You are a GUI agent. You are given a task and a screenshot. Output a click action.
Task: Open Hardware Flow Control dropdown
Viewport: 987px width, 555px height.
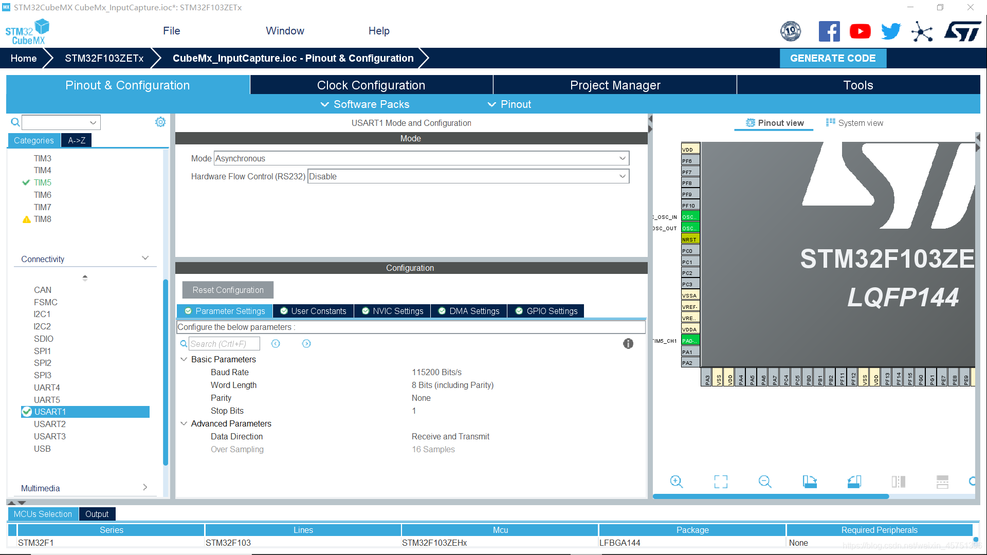tap(468, 176)
